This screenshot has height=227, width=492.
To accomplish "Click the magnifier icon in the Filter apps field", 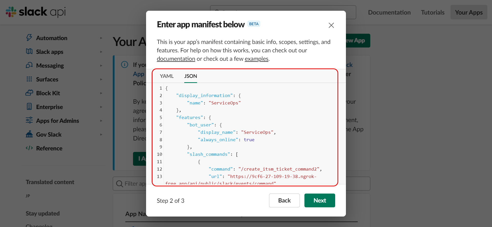I will 119,184.
